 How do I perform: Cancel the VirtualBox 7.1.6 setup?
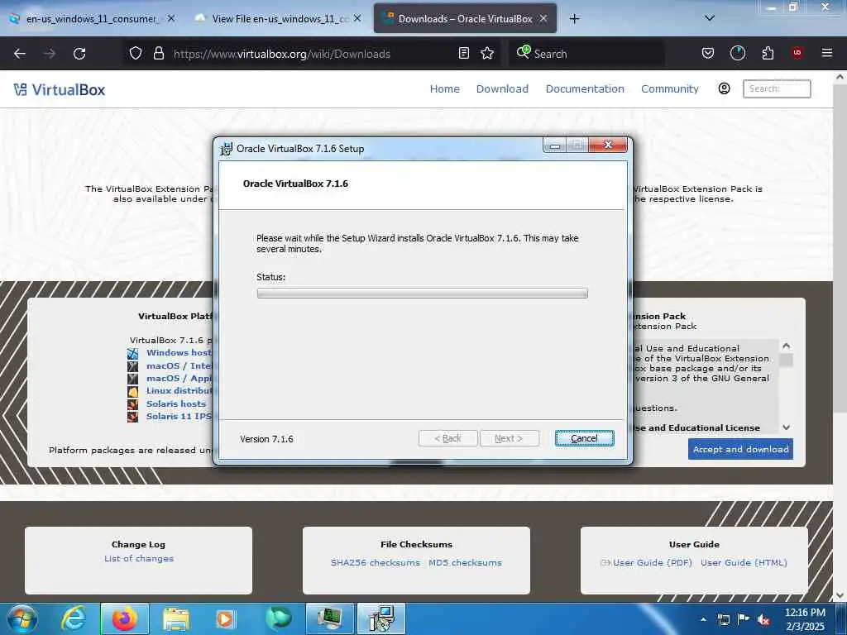(x=585, y=438)
